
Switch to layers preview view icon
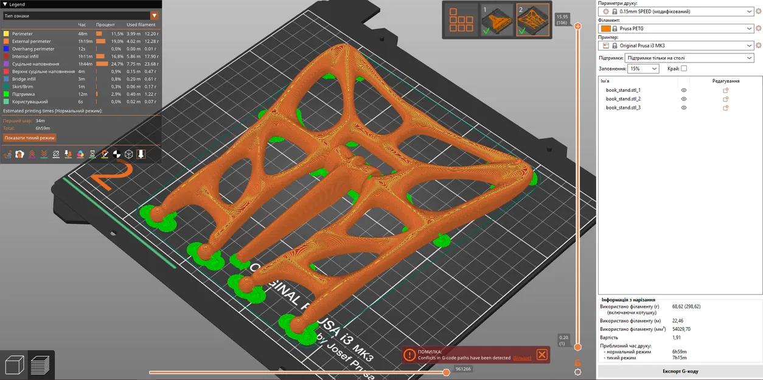pos(41,365)
